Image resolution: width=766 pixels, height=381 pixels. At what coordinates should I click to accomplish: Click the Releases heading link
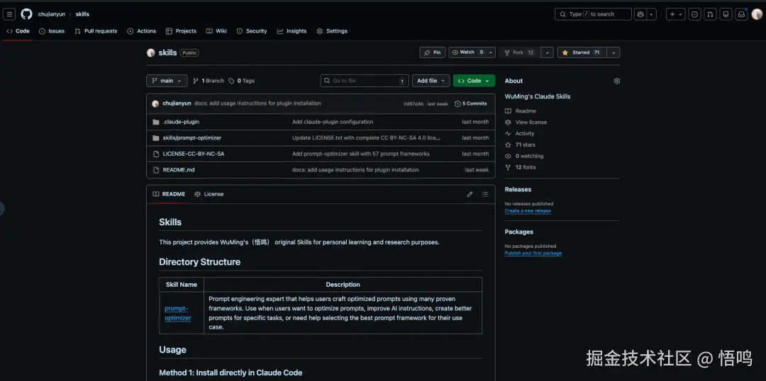518,190
